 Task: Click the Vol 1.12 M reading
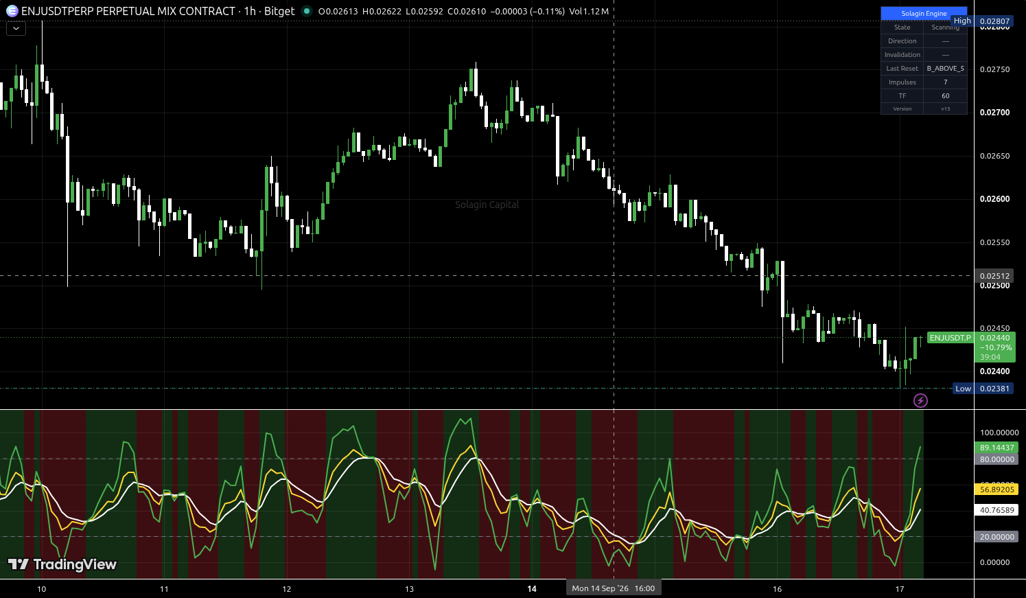click(x=589, y=11)
